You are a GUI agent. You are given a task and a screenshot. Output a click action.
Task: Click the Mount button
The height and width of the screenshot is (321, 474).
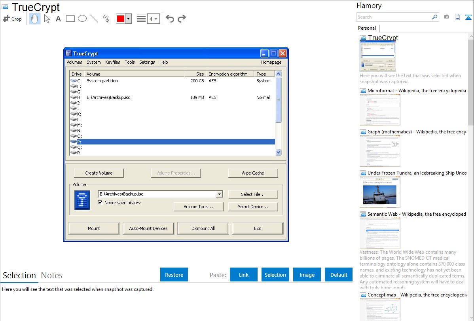[x=94, y=228]
